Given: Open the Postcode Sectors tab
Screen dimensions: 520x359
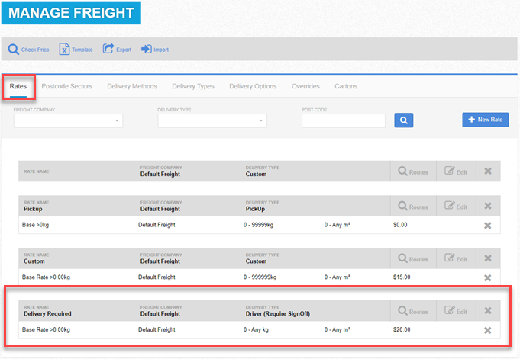Looking at the screenshot, I should pos(66,86).
